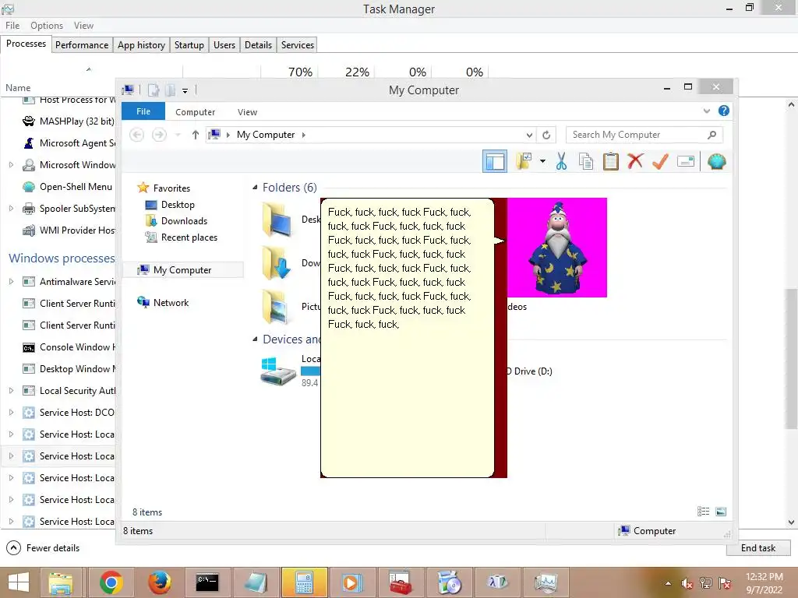Open Quick Access Toolbar customize dropdown

(185, 90)
